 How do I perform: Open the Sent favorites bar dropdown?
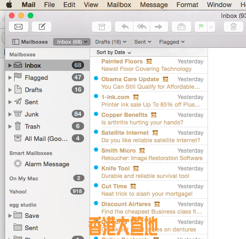click(143, 42)
